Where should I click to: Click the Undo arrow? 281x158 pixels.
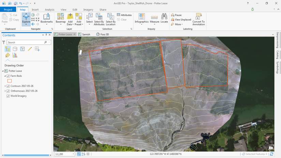click(x=21, y=3)
